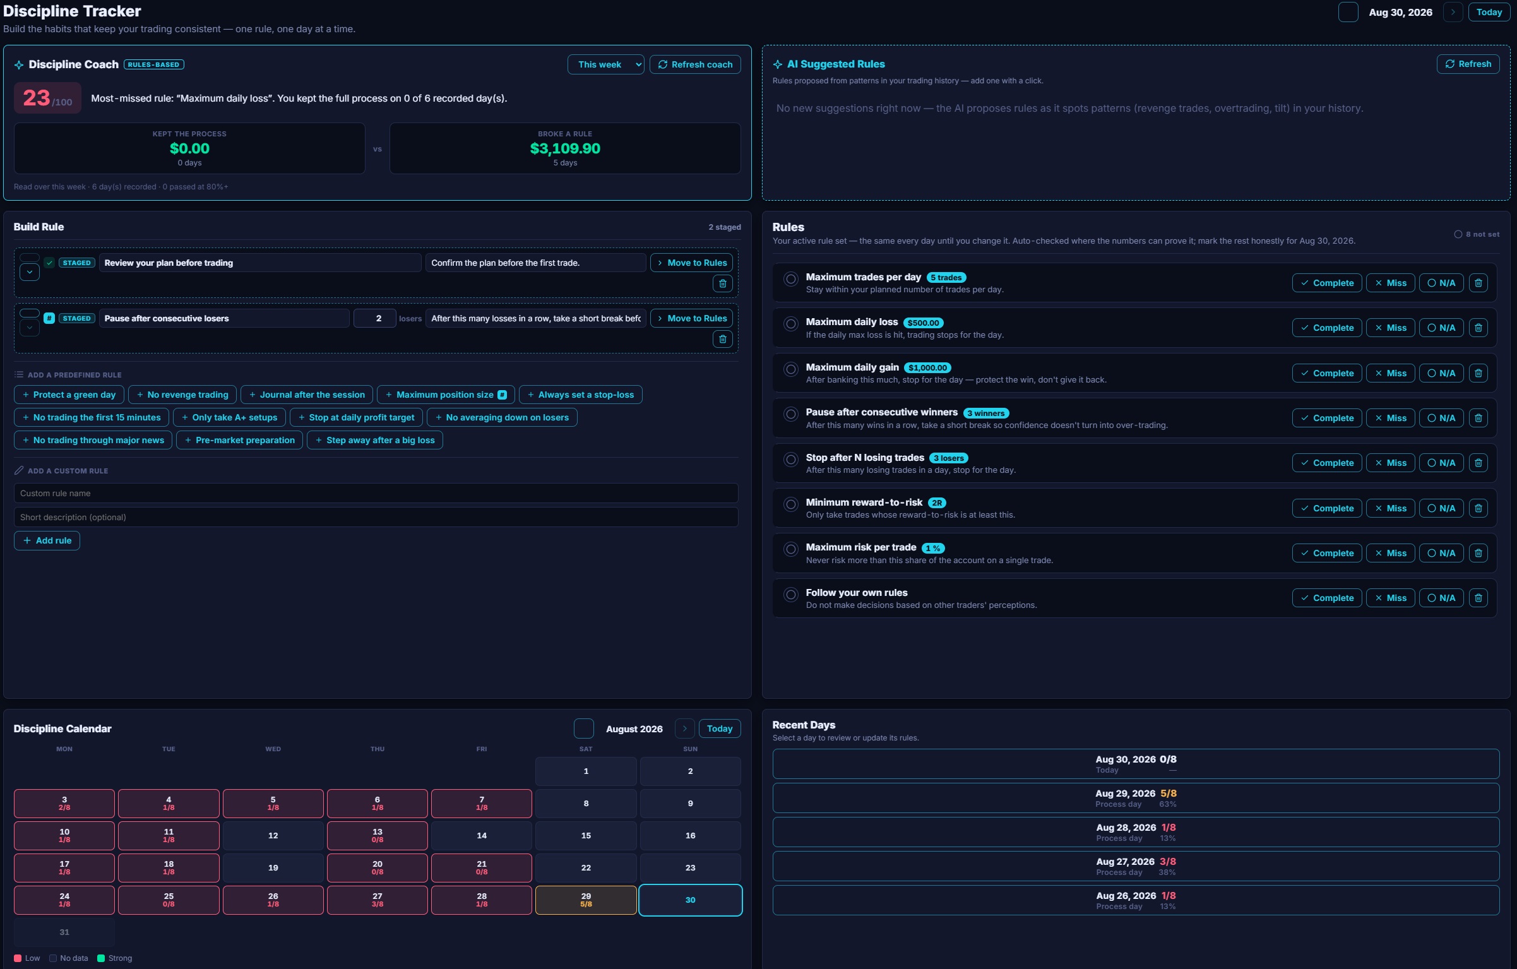
Task: Mark Maximum daily gain as N/A
Action: (1441, 373)
